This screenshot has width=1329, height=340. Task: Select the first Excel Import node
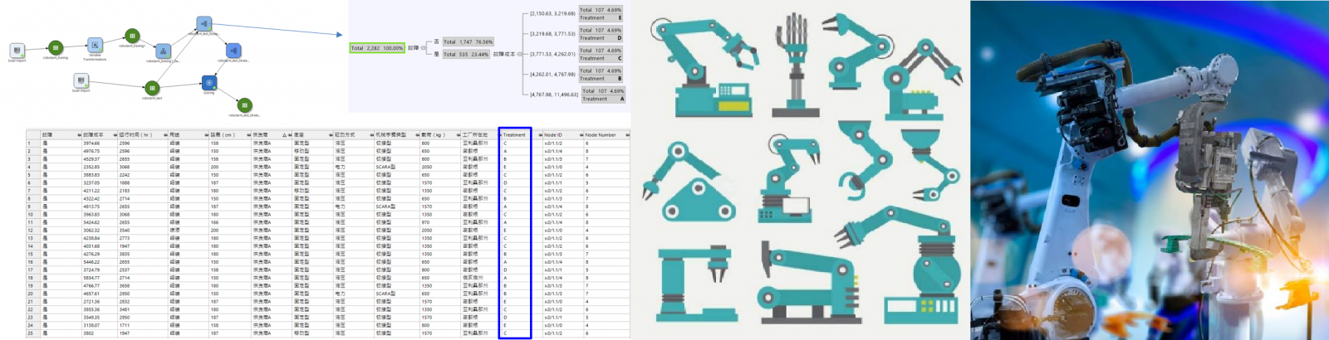(17, 51)
